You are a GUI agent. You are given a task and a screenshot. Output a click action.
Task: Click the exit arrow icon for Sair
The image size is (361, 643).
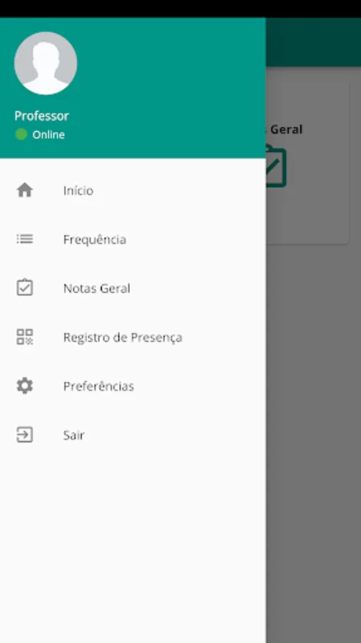click(24, 434)
